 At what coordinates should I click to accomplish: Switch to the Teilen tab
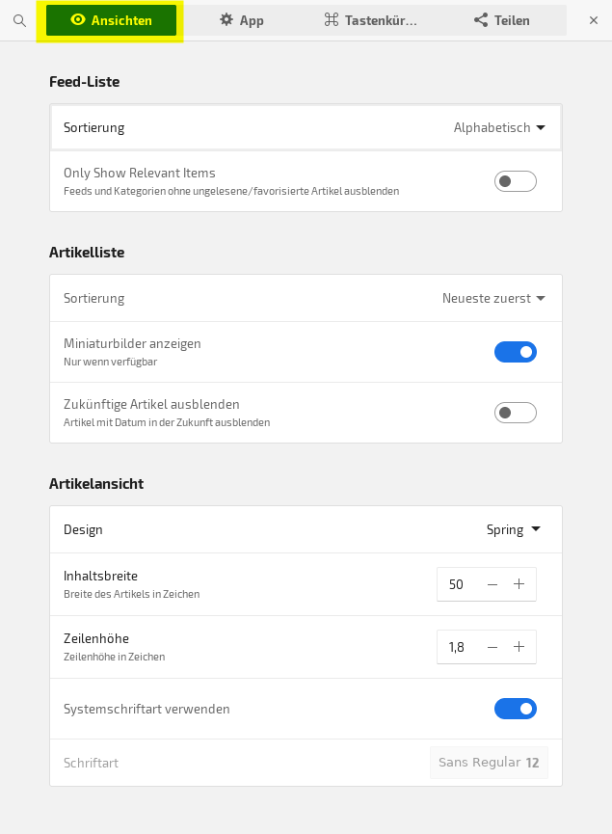click(502, 20)
